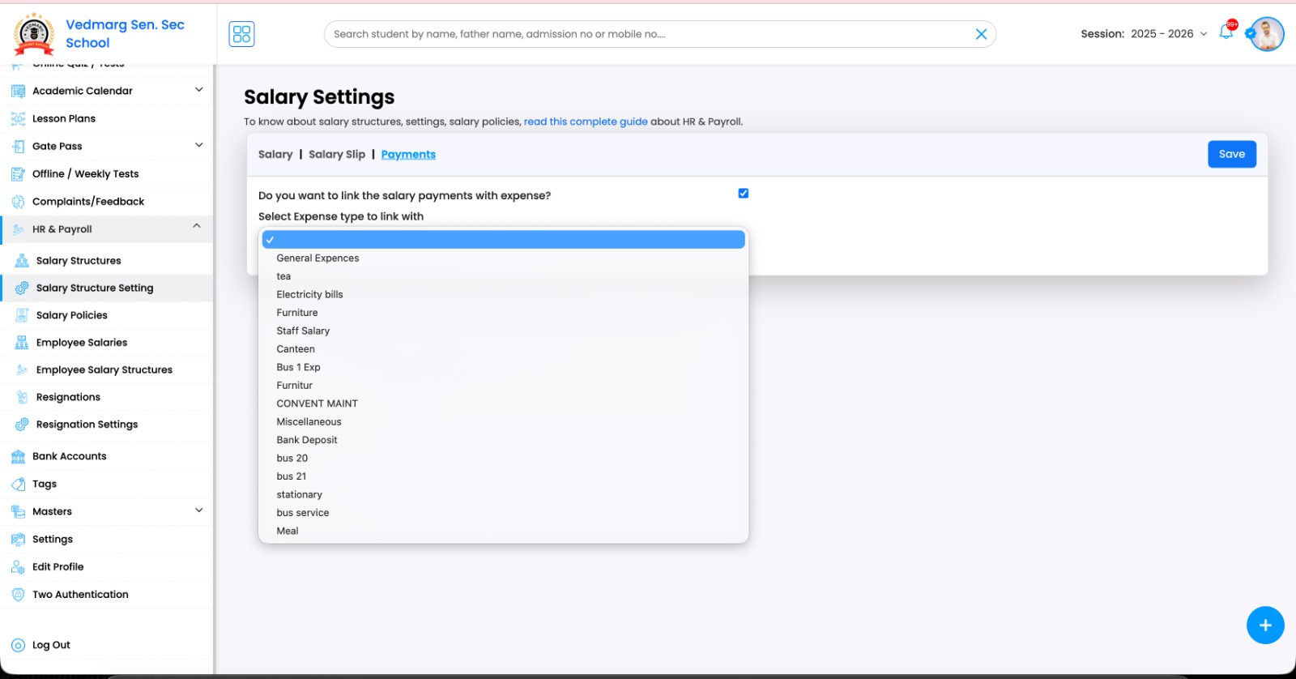Screen dimensions: 1296x679
Task: Clear search with the X icon
Action: [x=981, y=34]
